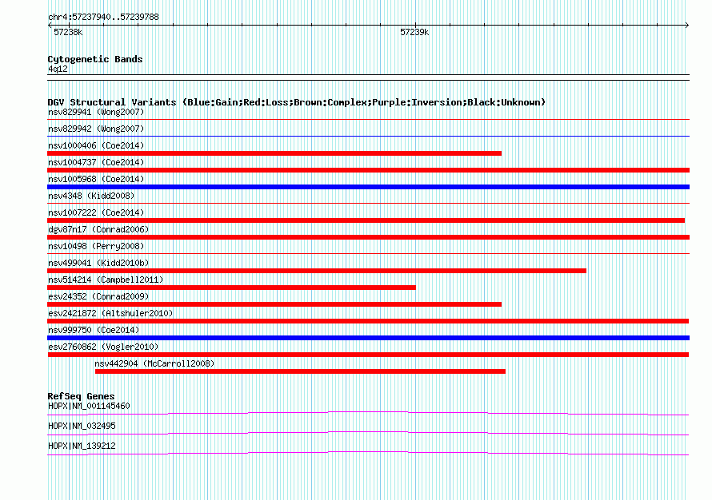Open the HOPX|NM_139212 gene label

click(82, 446)
